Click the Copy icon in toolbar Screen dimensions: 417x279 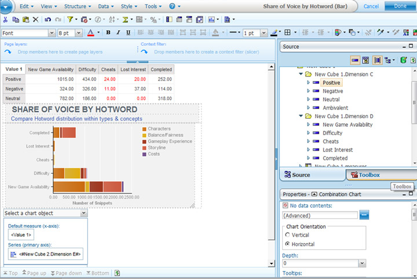(x=16, y=20)
